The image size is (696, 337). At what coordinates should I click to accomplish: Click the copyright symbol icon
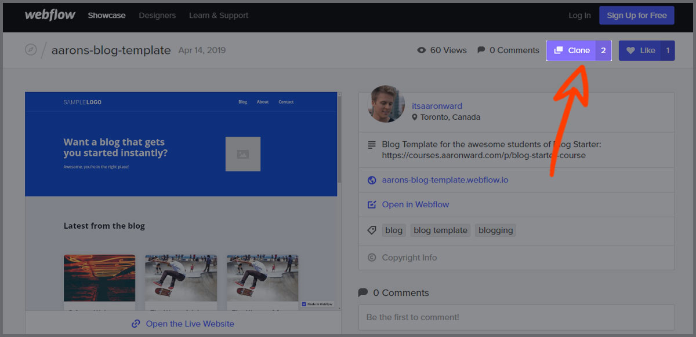pos(372,258)
